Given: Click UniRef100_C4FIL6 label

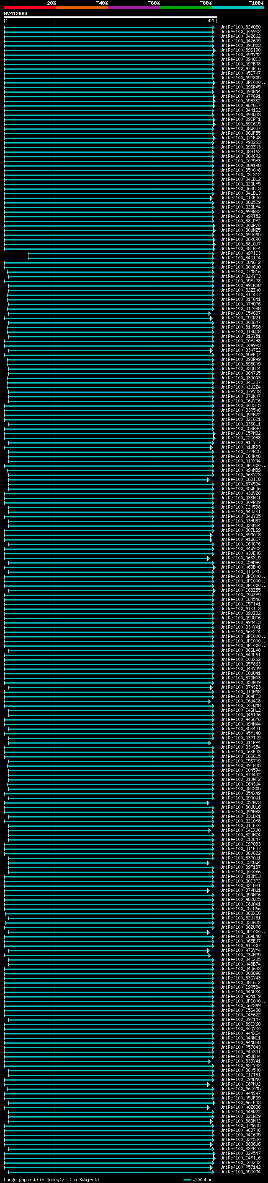Looking at the screenshot, I should (240, 1158).
